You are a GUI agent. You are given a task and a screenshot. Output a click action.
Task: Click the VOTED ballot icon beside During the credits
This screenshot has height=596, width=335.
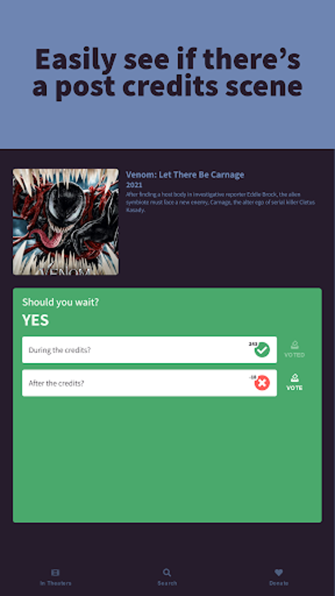coord(295,345)
